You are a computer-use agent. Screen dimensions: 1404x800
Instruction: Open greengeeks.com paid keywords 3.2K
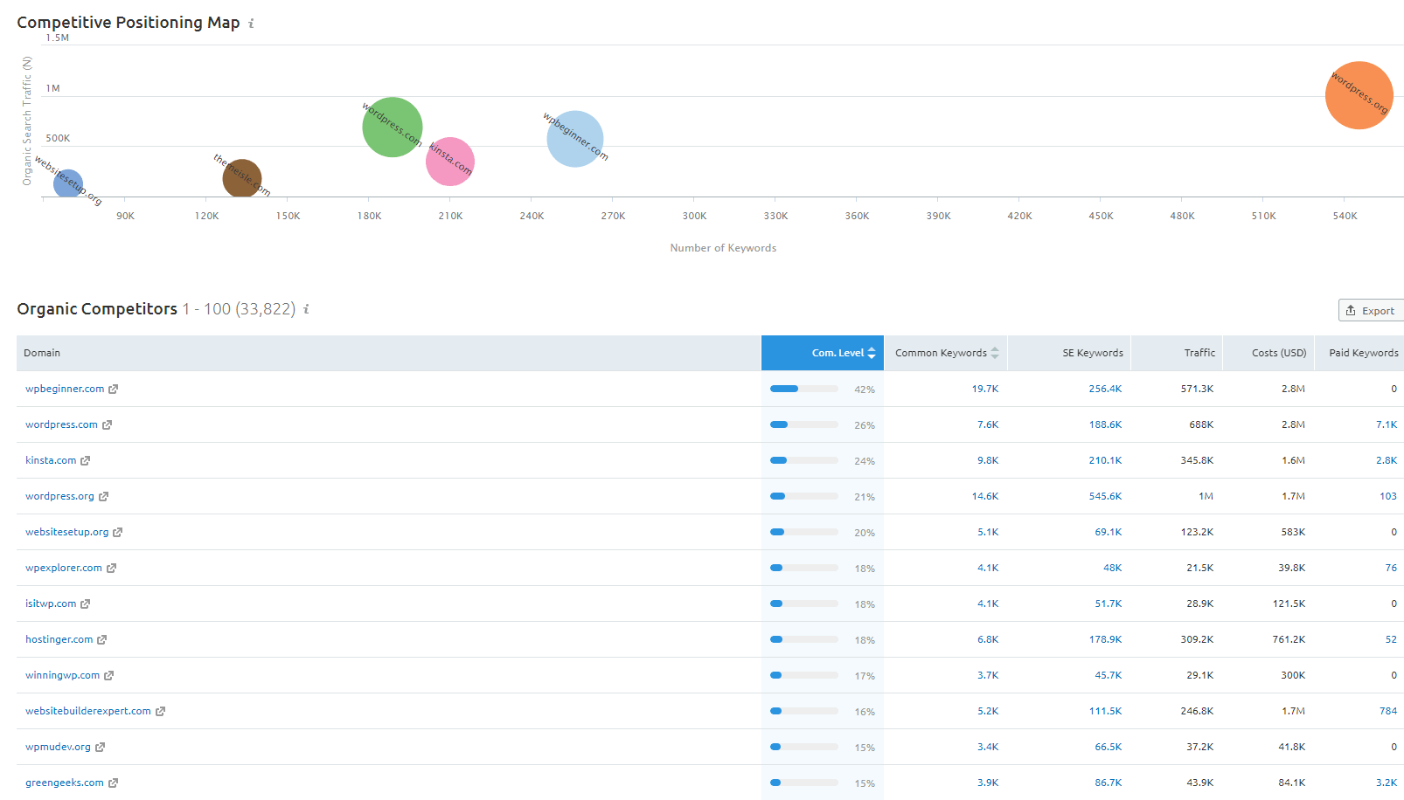(x=1387, y=783)
